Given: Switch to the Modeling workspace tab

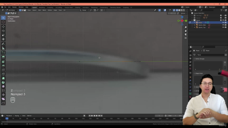Looking at the screenshot, I should pos(42,7).
